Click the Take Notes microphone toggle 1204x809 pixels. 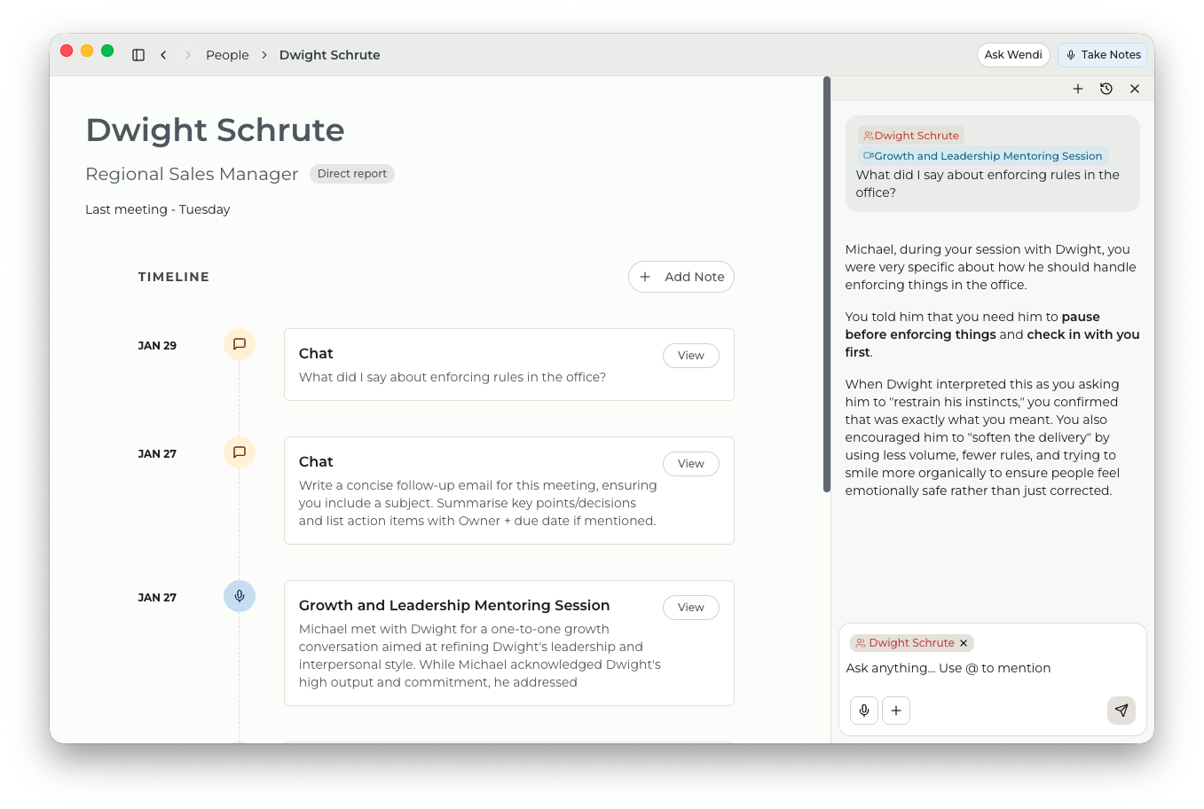coord(1102,54)
